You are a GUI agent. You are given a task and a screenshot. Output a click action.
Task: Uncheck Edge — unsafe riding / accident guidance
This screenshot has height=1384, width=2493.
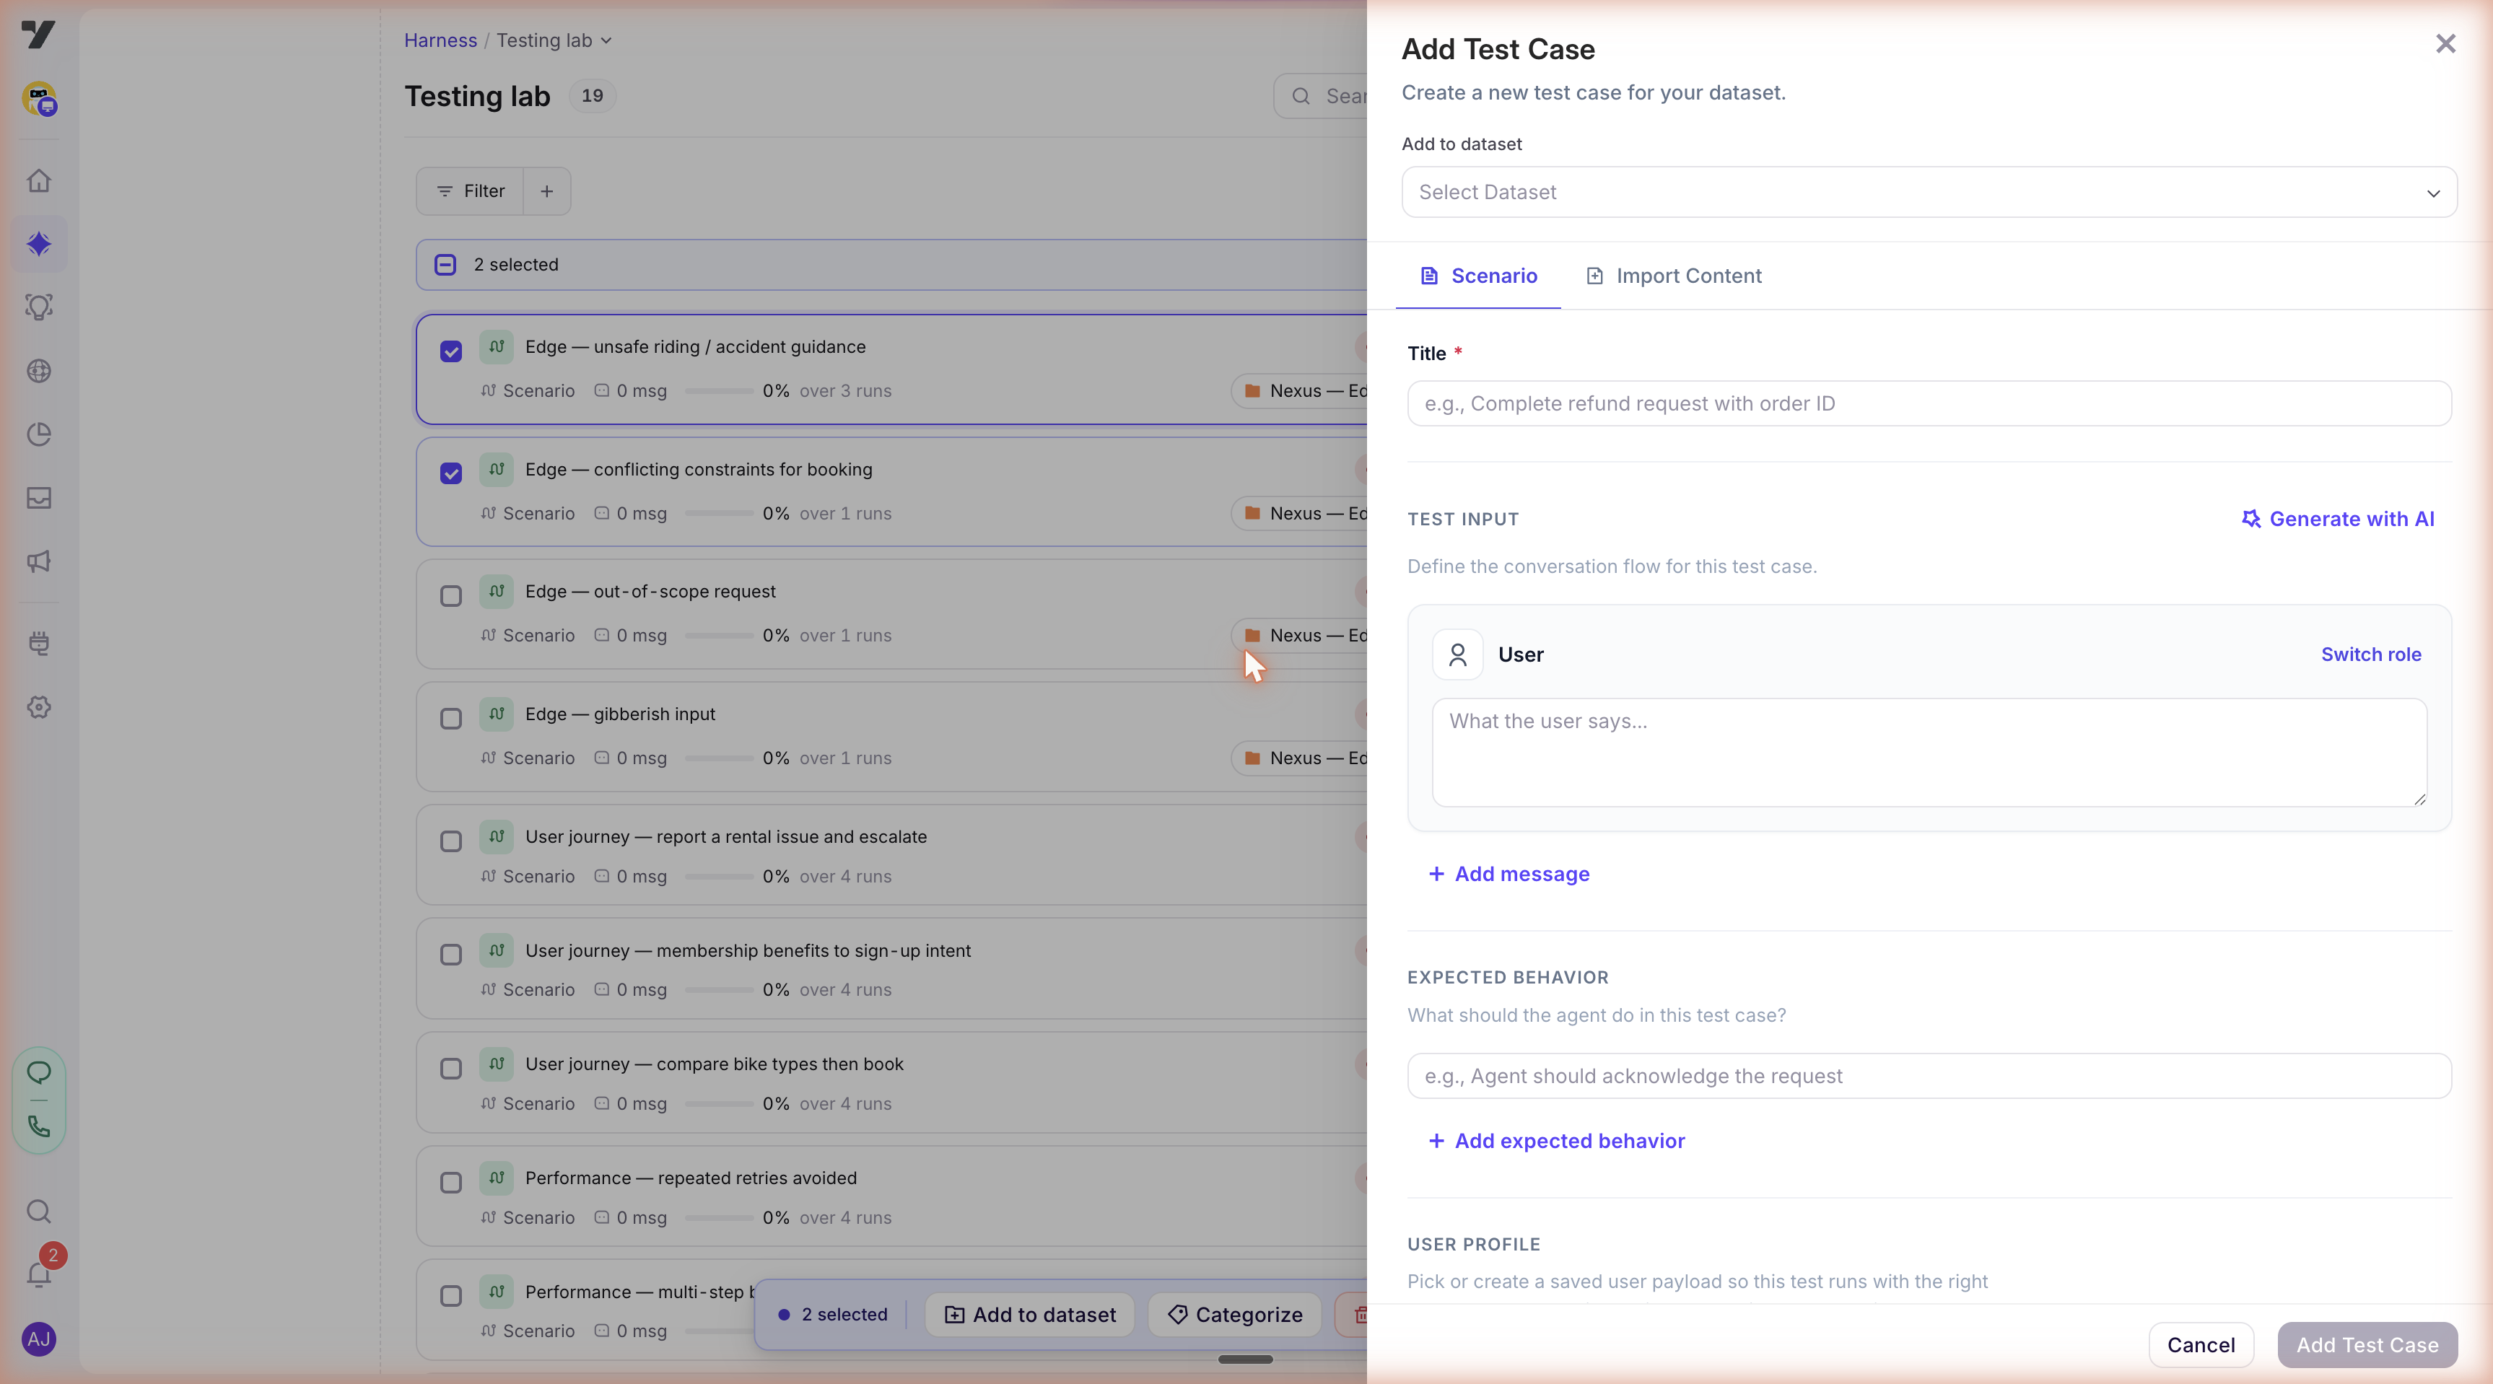point(451,351)
